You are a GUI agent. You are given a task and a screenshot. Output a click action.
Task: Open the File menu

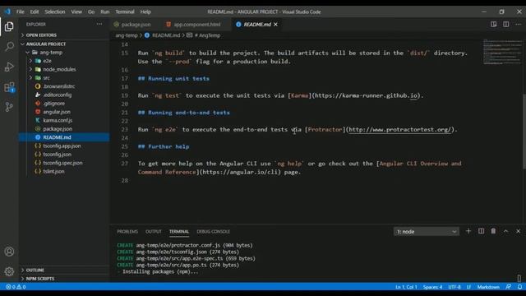(x=20, y=12)
